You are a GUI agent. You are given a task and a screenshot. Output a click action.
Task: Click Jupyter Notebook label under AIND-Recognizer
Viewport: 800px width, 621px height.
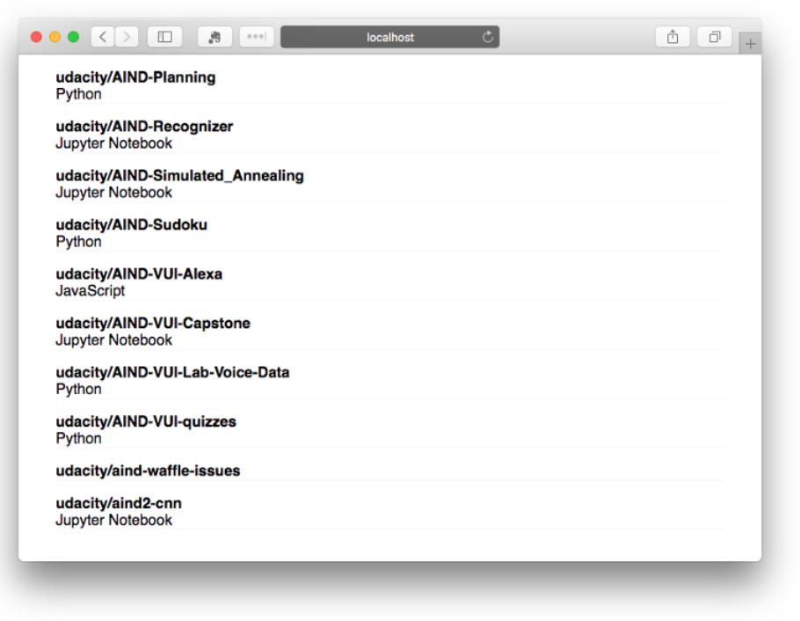click(113, 143)
